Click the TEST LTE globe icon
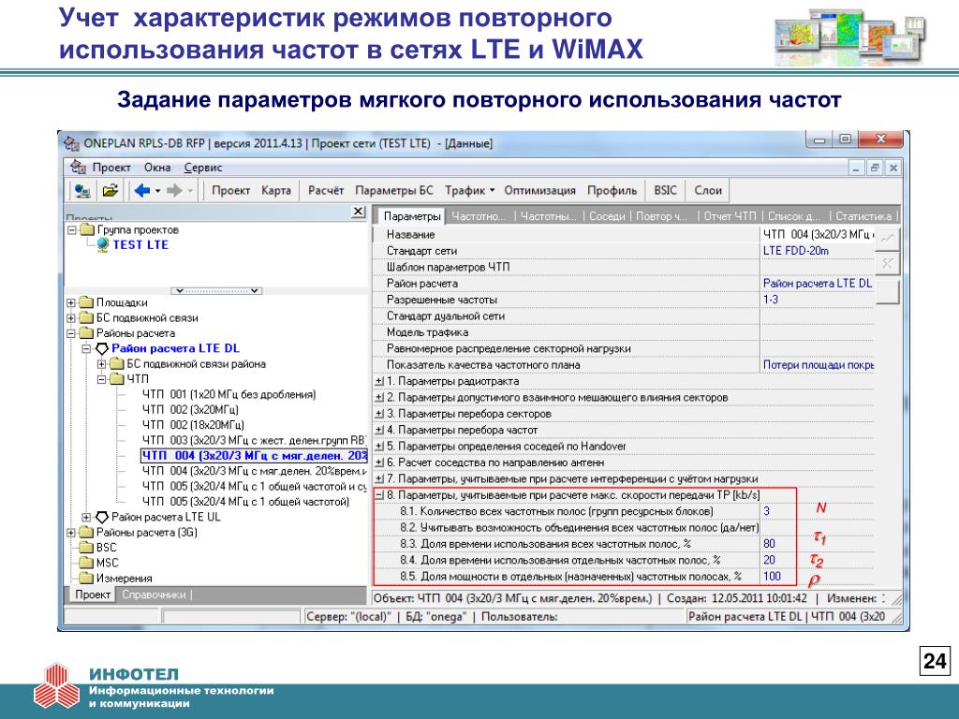 103,244
